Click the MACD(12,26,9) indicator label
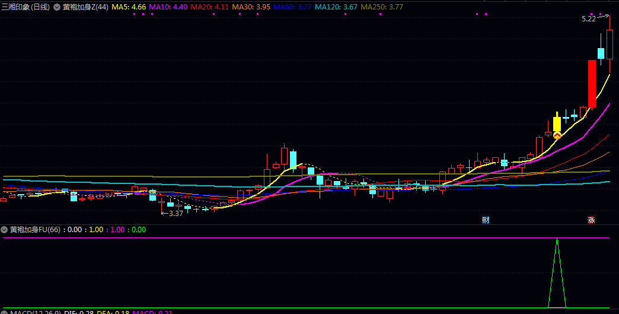 [36, 312]
